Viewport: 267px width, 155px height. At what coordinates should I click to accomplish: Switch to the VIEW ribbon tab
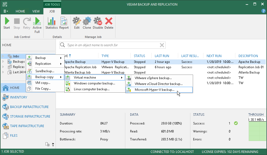point(36,11)
